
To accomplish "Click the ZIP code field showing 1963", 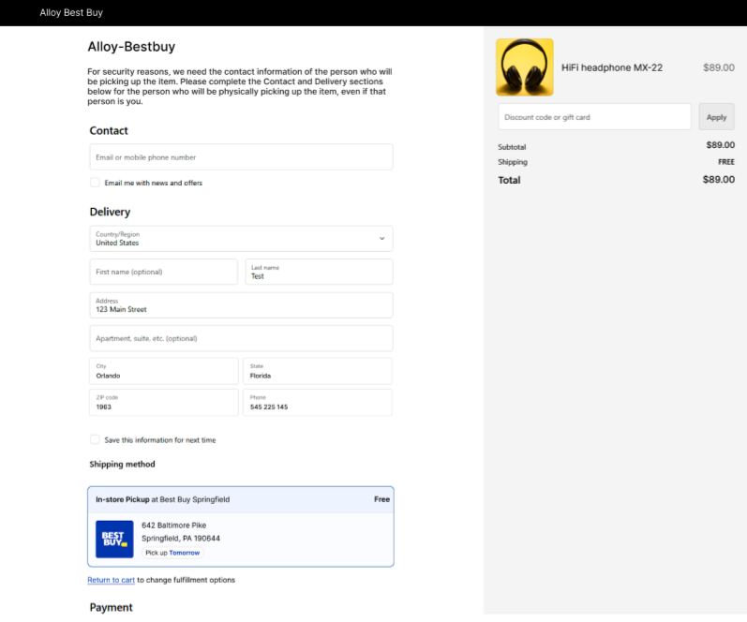I will 163,403.
